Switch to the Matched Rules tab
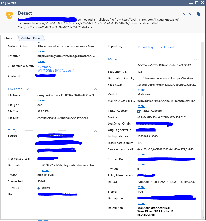This screenshot has height=221, width=206. (30, 38)
